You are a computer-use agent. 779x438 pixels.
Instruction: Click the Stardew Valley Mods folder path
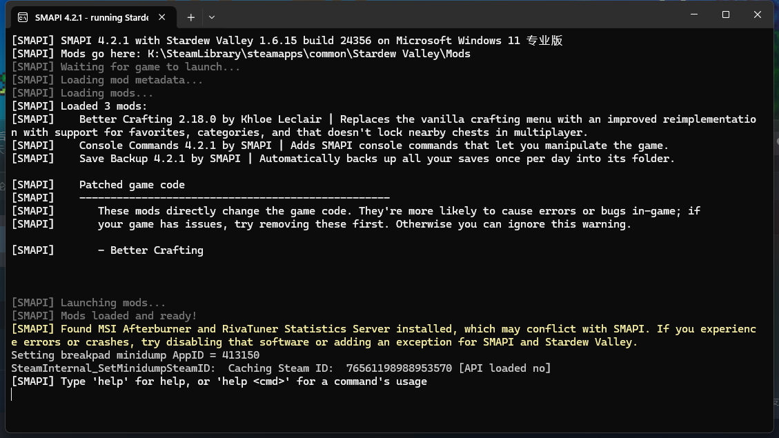(x=309, y=54)
